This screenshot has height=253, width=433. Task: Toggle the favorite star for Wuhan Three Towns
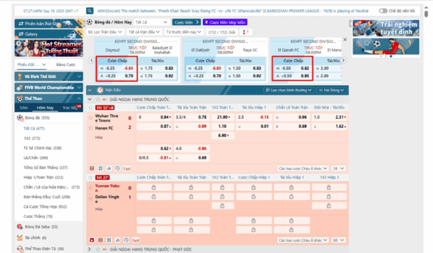[x=90, y=118]
